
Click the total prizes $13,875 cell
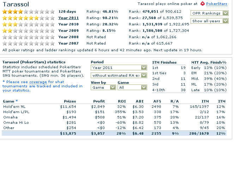tap(68, 133)
